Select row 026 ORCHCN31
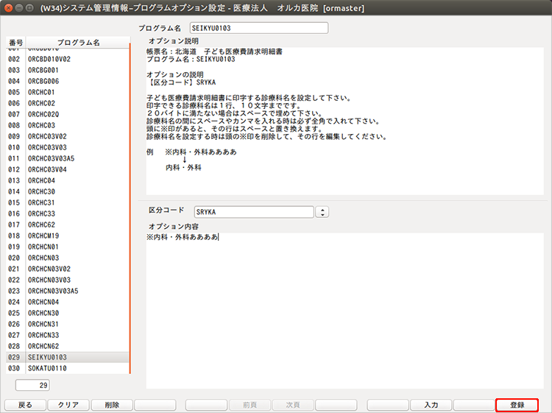552x413 pixels. (68, 324)
